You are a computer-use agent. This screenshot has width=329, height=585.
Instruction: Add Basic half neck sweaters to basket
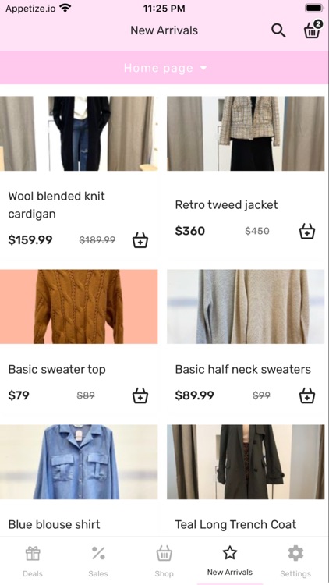click(307, 395)
